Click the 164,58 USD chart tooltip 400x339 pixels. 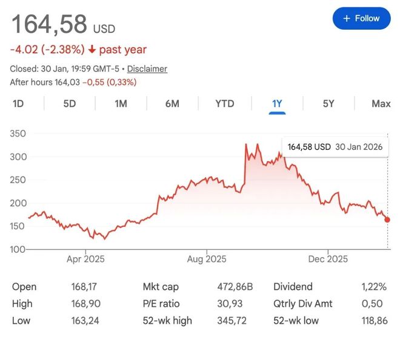[335, 147]
